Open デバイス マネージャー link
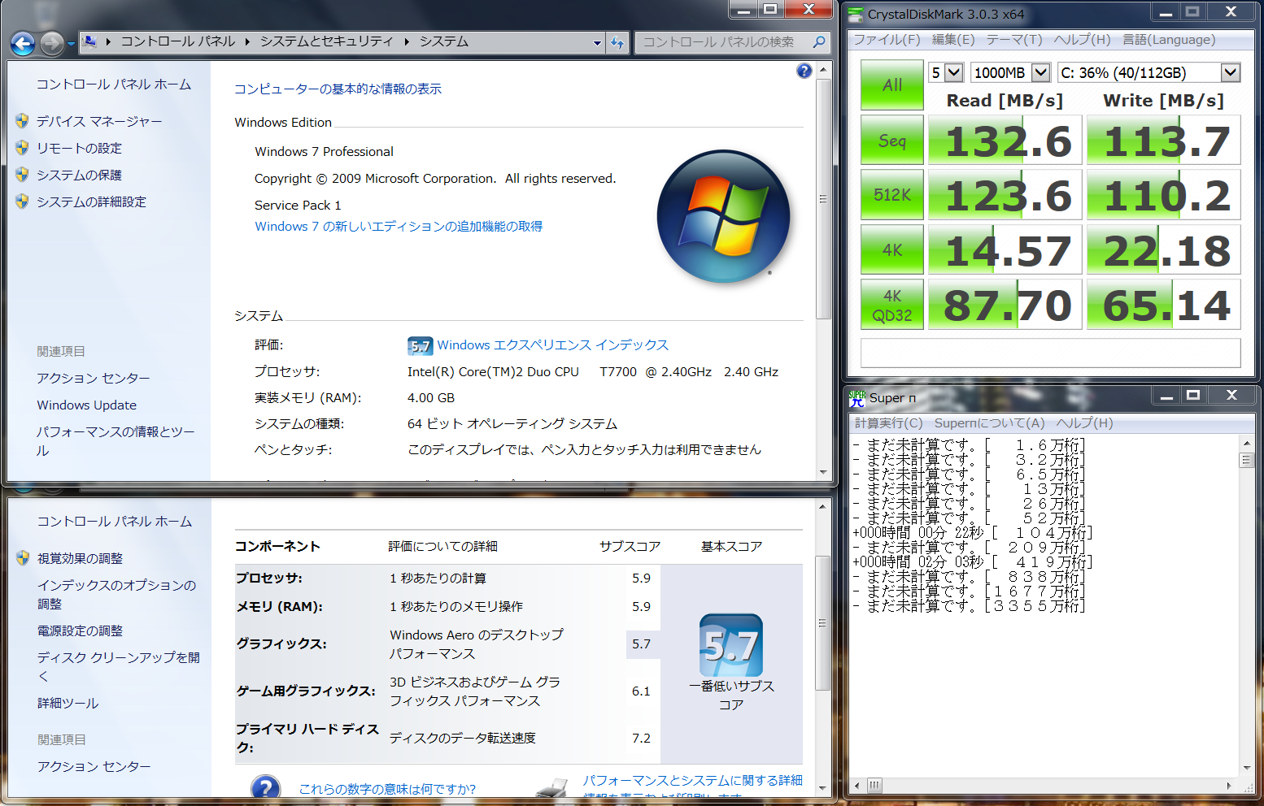Screen dimensions: 1264x806 pos(99,121)
